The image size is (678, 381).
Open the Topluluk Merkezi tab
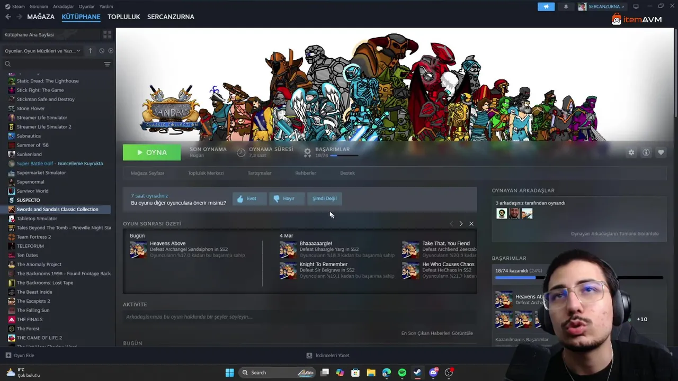[206, 173]
